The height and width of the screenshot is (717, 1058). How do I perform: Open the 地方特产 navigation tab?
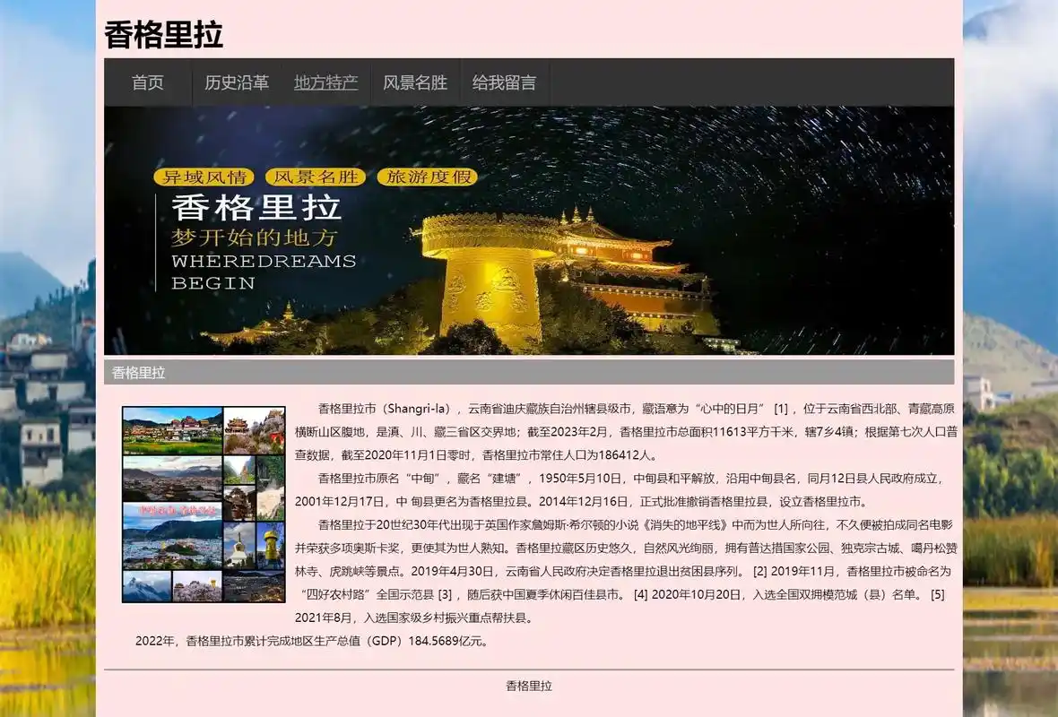pos(326,82)
